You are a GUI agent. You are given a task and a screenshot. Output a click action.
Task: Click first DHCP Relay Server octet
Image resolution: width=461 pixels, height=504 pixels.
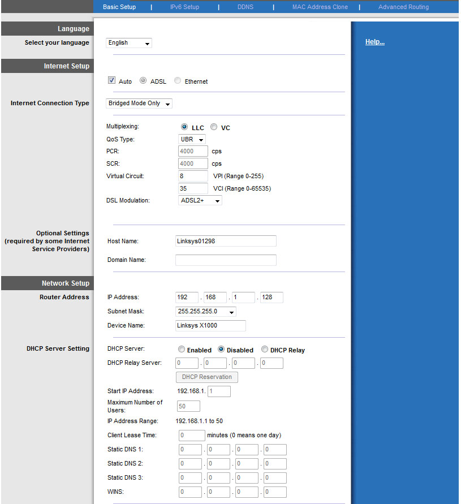[x=187, y=363]
